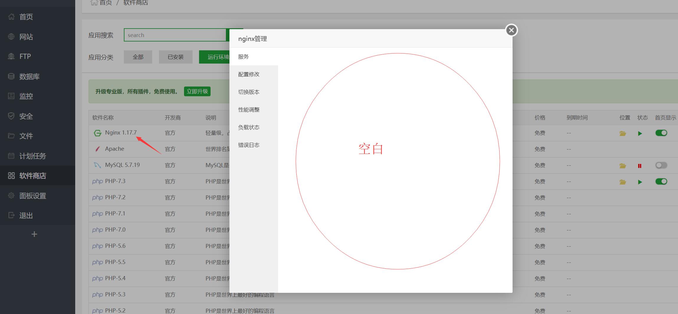Viewport: 678px width, 314px height.
Task: Open MySQL 5.7.19 software entry
Action: [x=122, y=165]
